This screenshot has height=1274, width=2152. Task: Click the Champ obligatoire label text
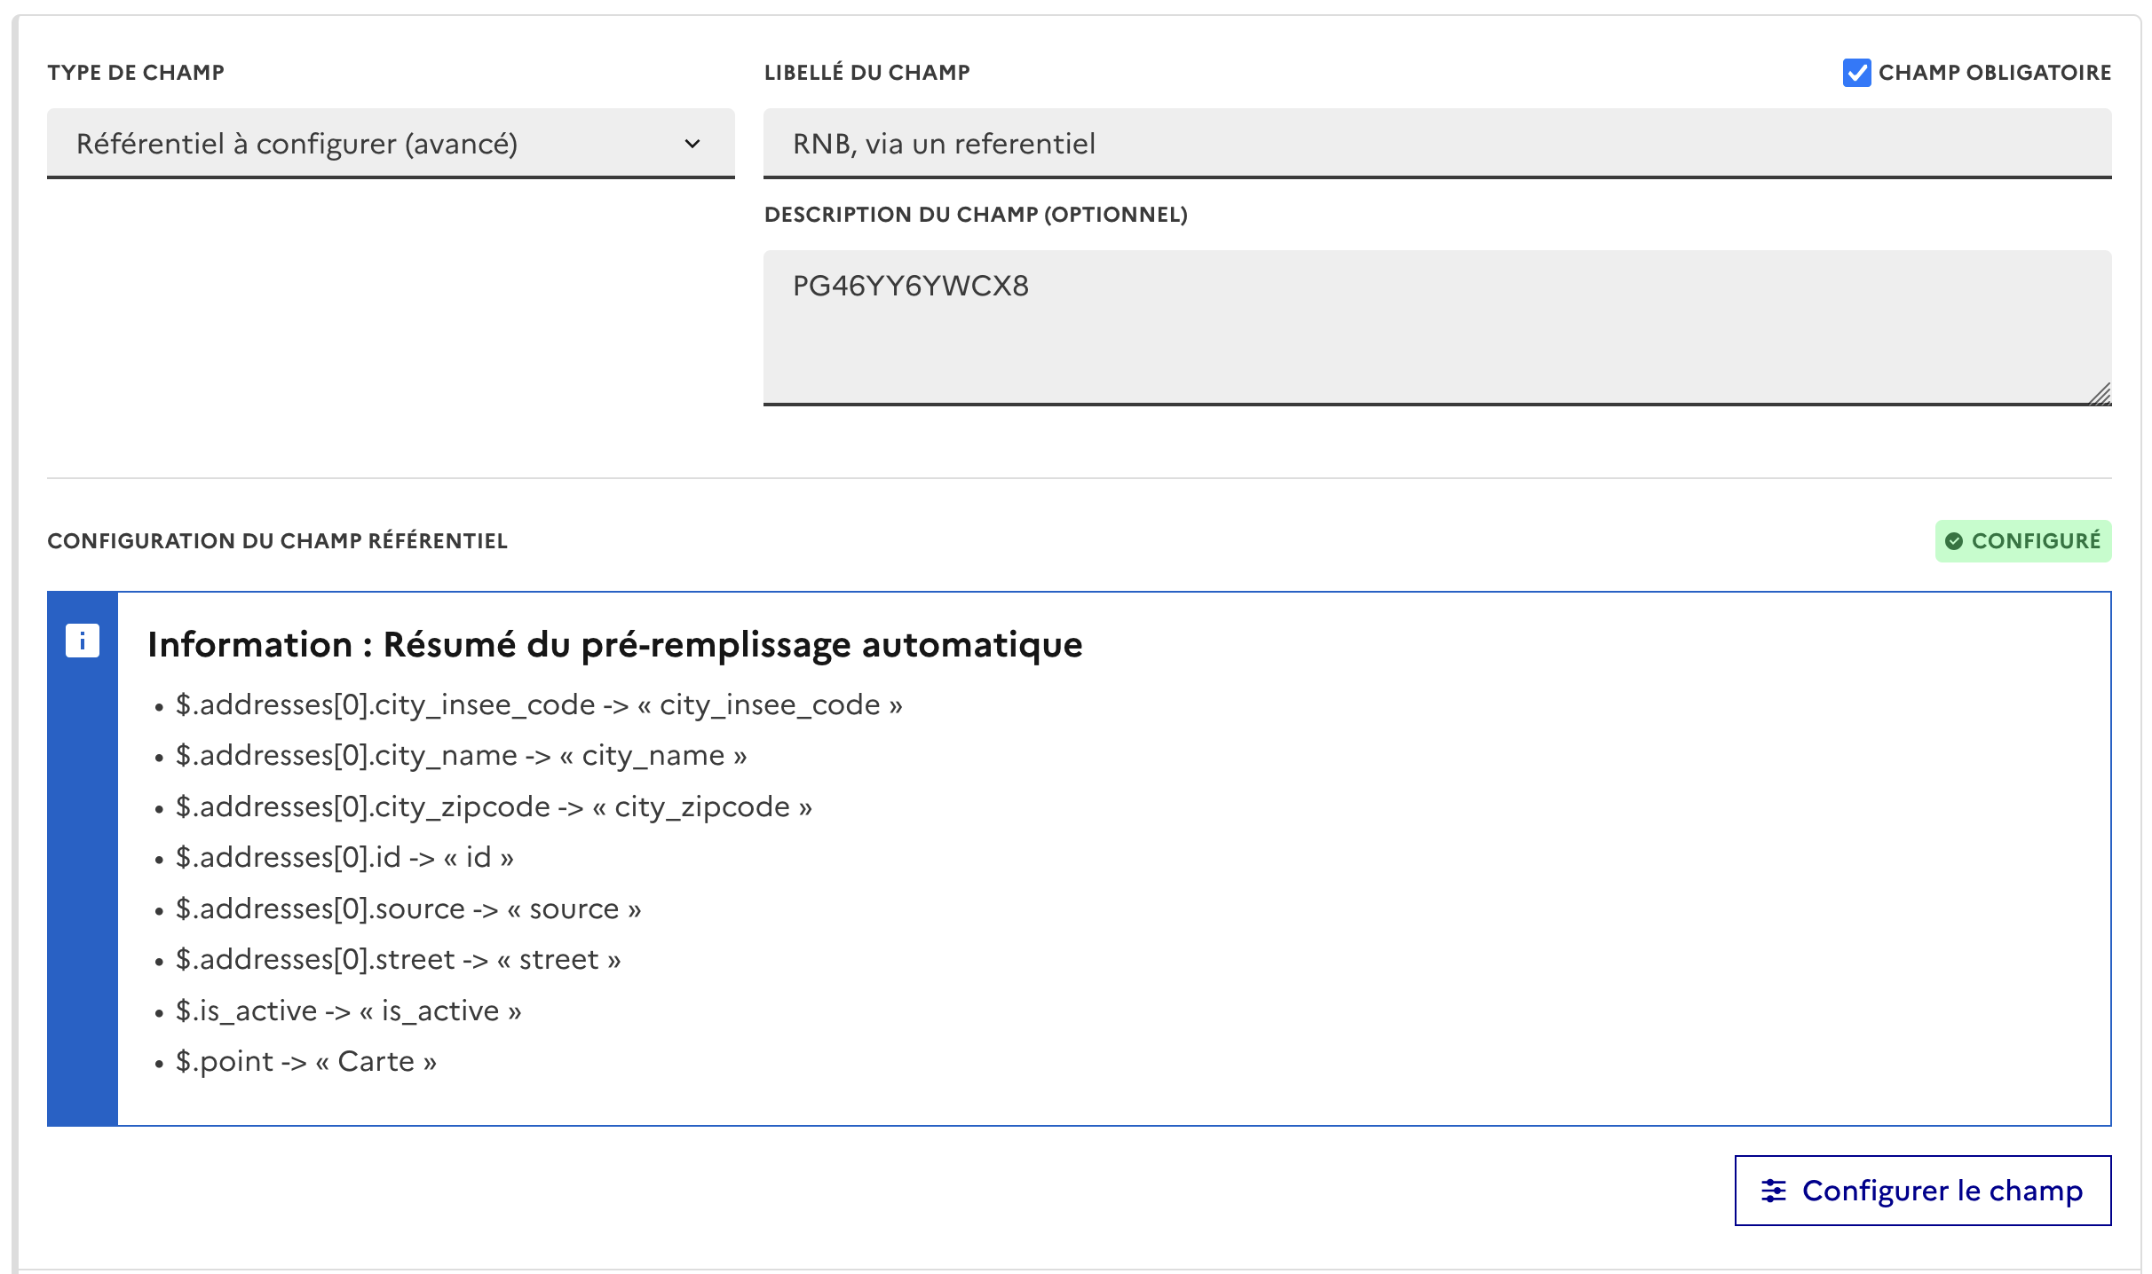(x=1994, y=73)
